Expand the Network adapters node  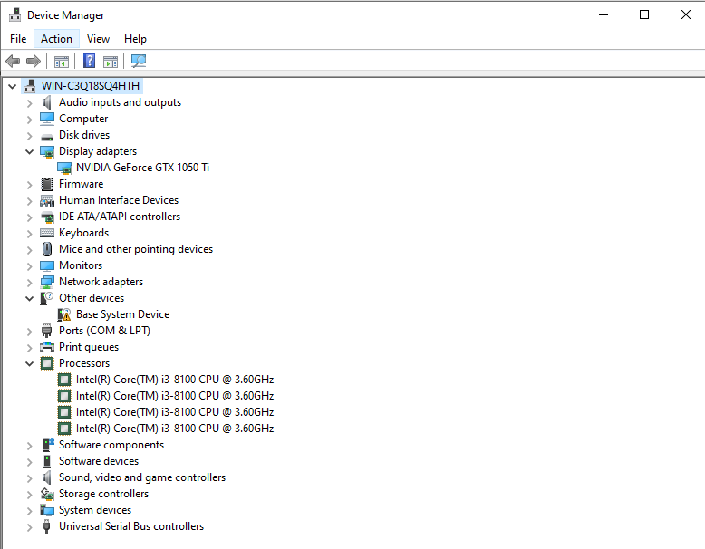click(x=29, y=283)
